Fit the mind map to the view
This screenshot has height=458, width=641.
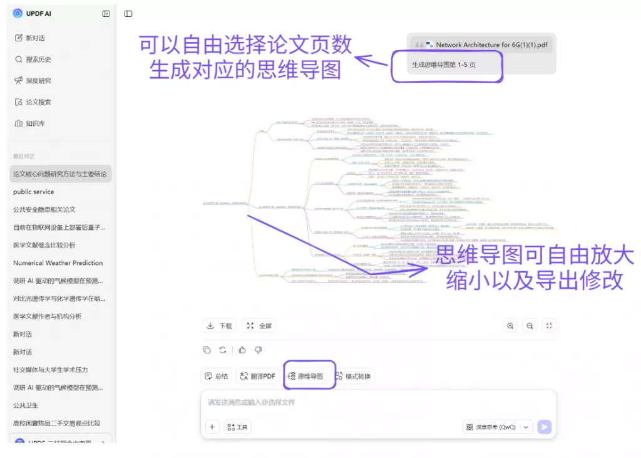click(x=549, y=325)
